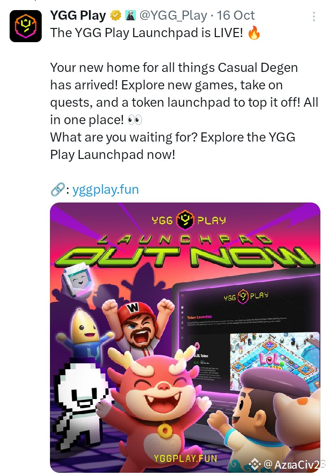Image resolution: width=330 pixels, height=476 pixels.
Task: Open the Launchpad Out Now image
Action: pyautogui.click(x=185, y=337)
